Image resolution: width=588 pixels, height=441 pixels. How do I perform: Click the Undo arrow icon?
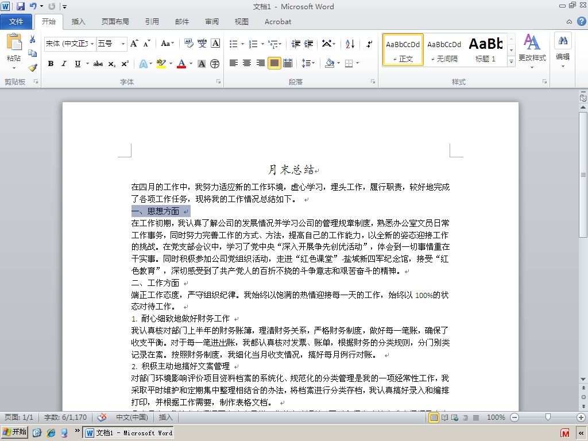pos(33,6)
